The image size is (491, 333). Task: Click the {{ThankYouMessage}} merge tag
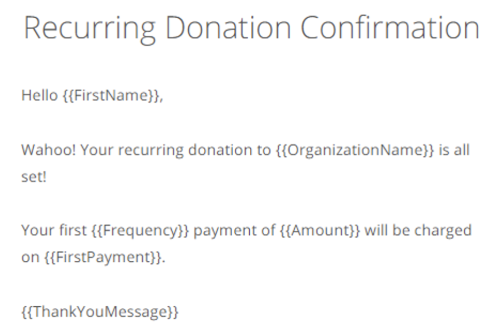100,312
